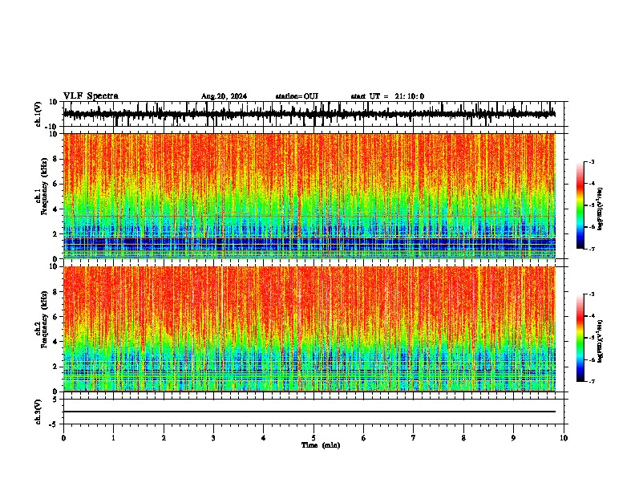635x491 pixels.
Task: Click the "ch.3(V)" axis label
Action: pos(38,412)
